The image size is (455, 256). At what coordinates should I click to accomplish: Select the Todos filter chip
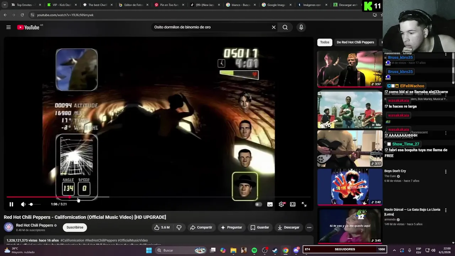(325, 42)
